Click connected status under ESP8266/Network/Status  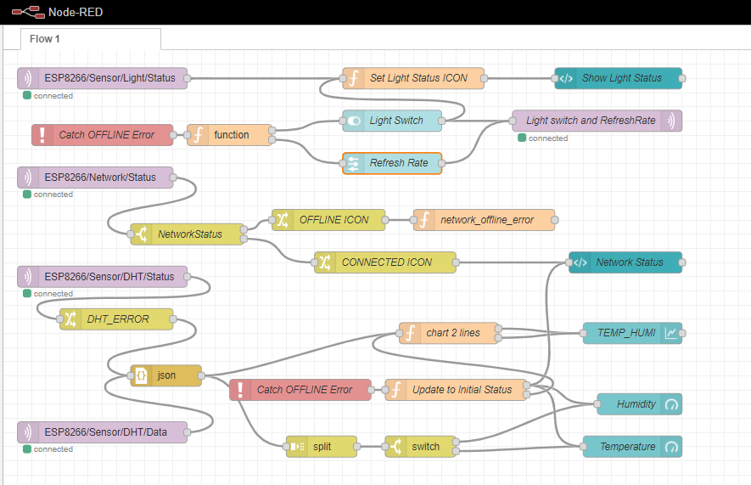[48, 195]
